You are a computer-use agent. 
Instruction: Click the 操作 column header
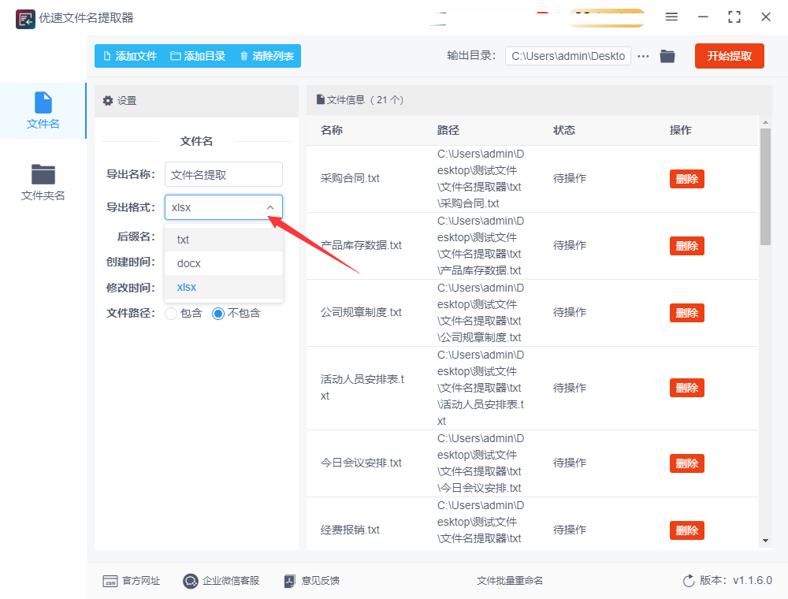[x=681, y=130]
